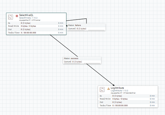Click the success queue Queued row

coord(82,62)
